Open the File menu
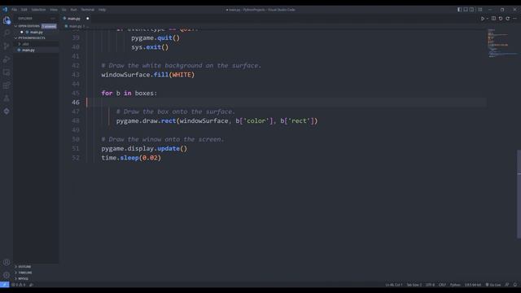The width and height of the screenshot is (521, 293). click(15, 10)
